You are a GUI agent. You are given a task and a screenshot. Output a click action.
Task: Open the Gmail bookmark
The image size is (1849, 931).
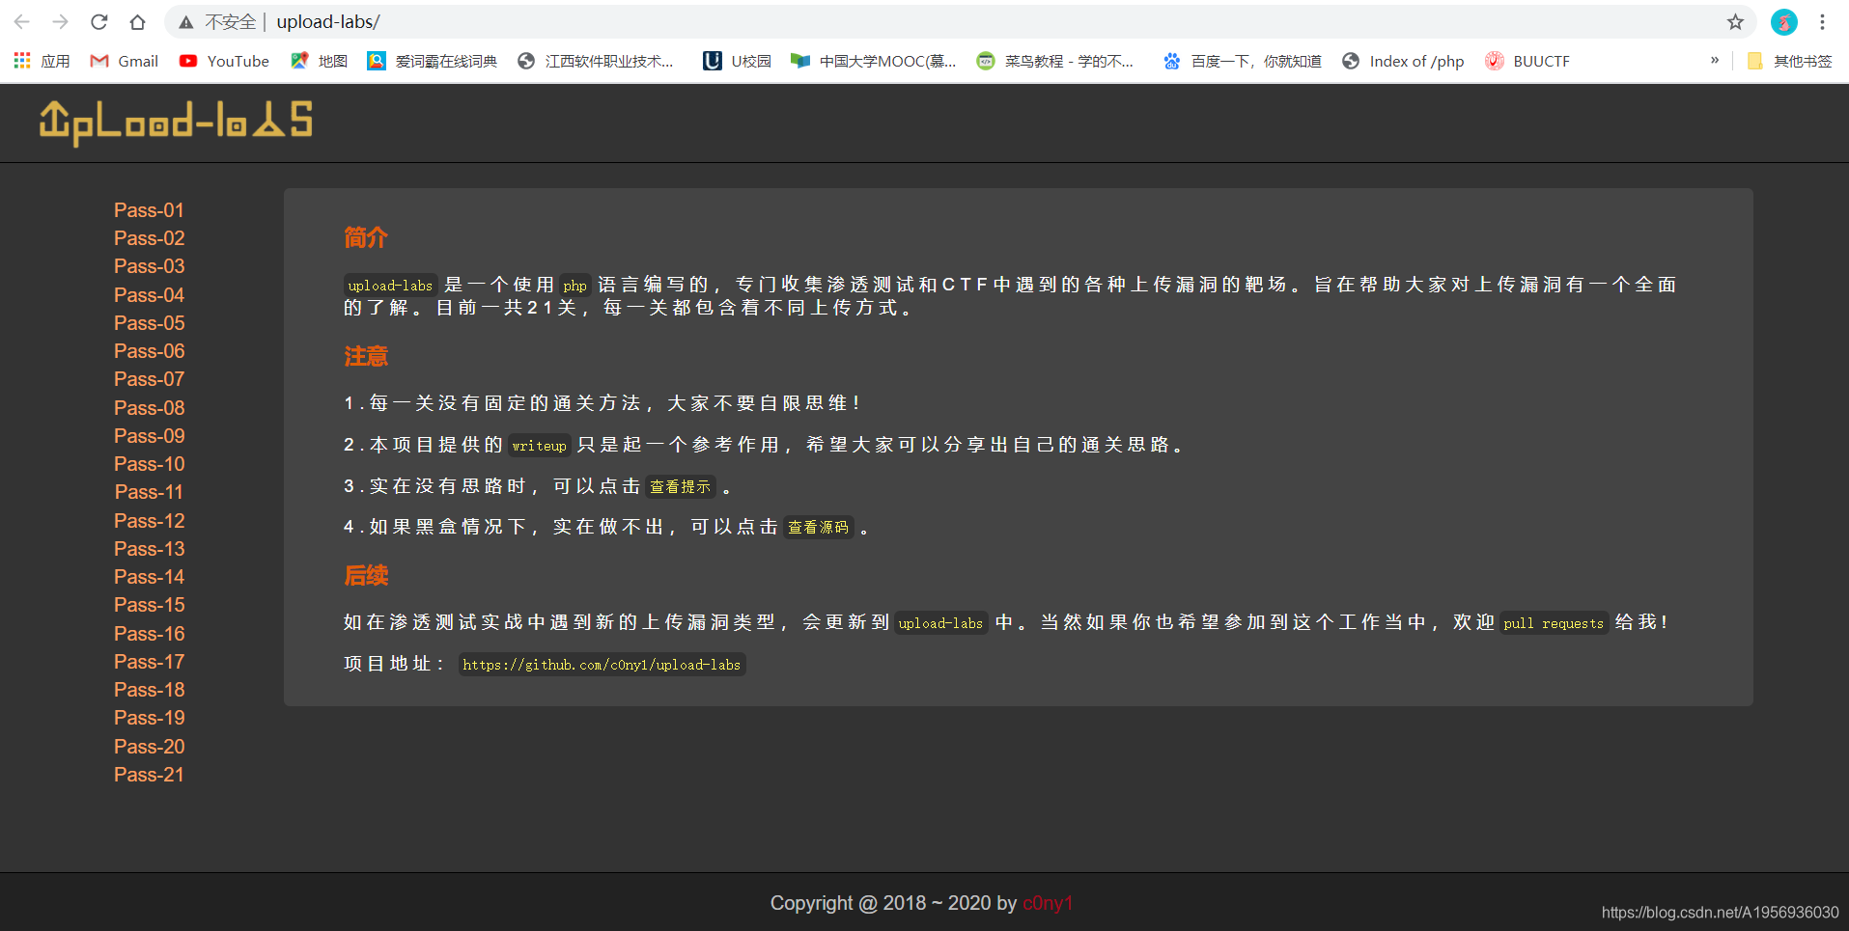pos(124,61)
